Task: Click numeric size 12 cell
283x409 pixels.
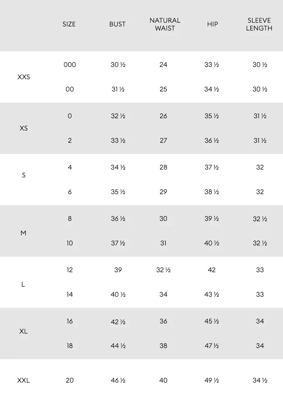Action: [x=70, y=270]
